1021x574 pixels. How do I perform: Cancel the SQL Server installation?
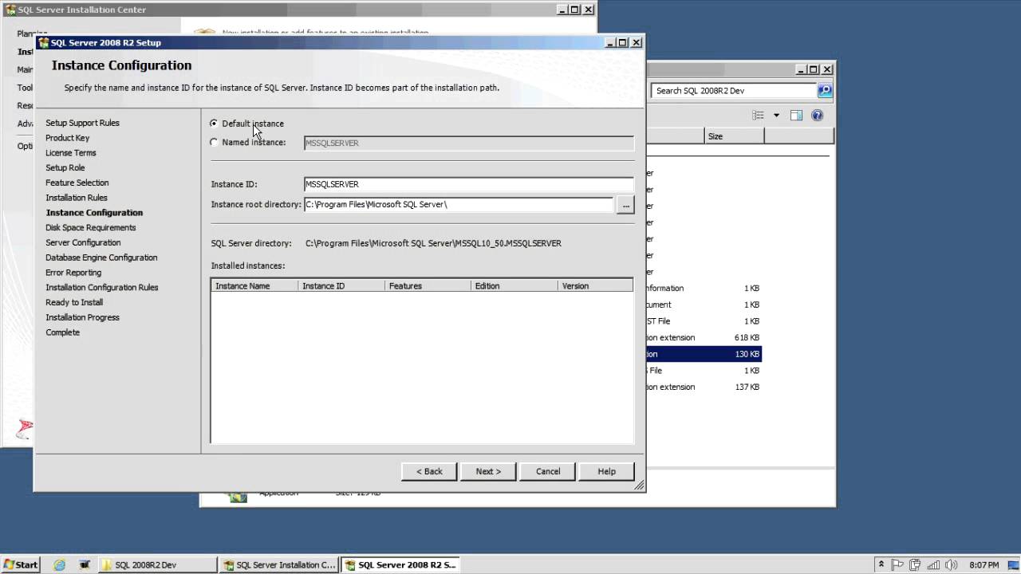tap(547, 471)
